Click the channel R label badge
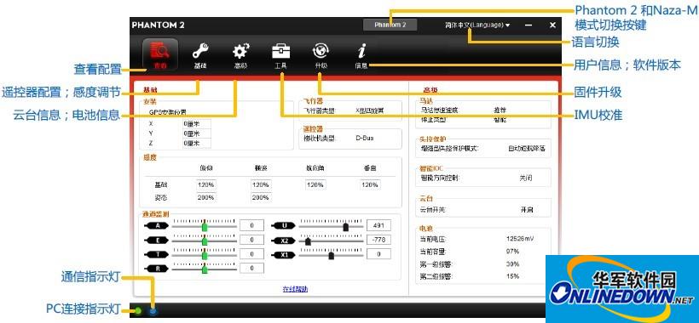699x323 pixels. point(157,269)
